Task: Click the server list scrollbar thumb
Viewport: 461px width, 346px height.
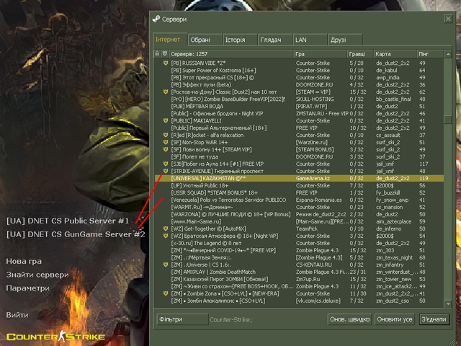Action: point(448,120)
